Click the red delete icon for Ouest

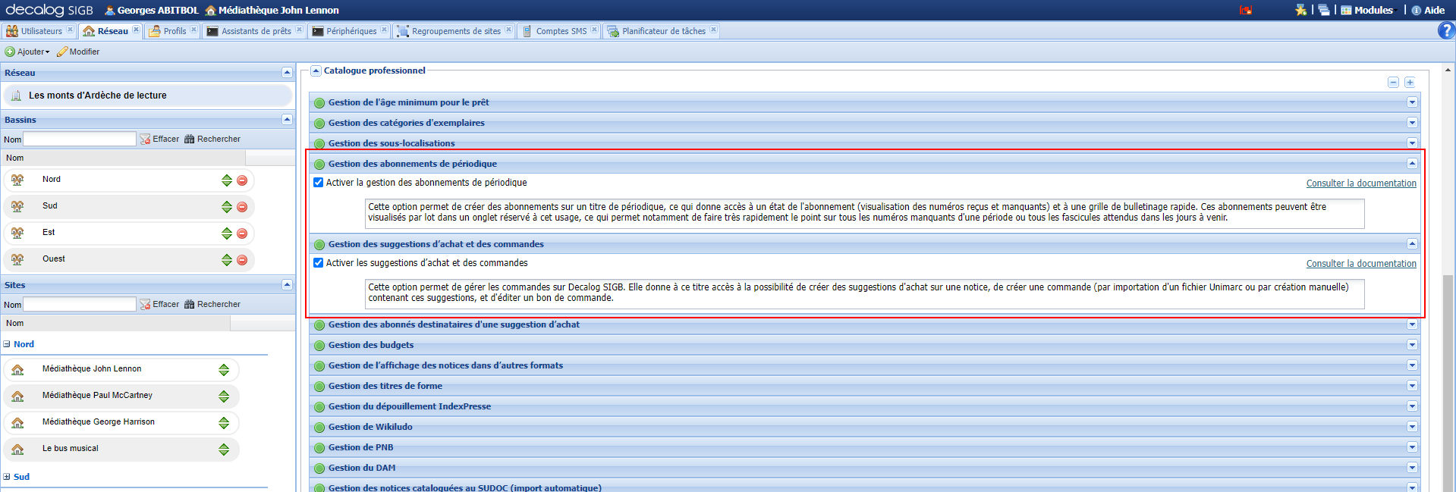pyautogui.click(x=242, y=260)
